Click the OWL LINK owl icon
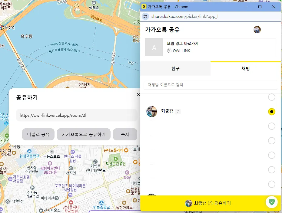Image resolution: width=282 pixels, height=213 pixels. (x=169, y=51)
